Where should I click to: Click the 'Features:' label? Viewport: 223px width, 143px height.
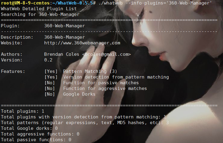13,71
